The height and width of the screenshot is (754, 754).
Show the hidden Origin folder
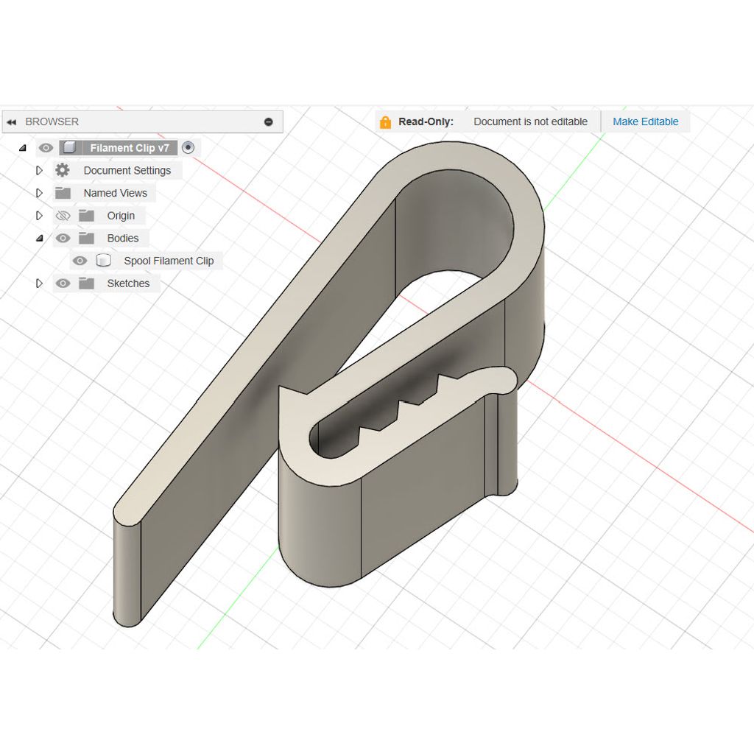63,216
